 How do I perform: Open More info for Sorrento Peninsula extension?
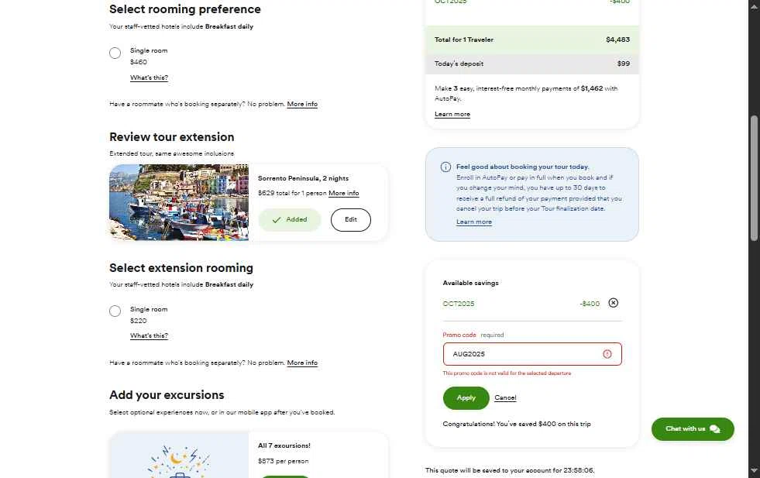344,193
